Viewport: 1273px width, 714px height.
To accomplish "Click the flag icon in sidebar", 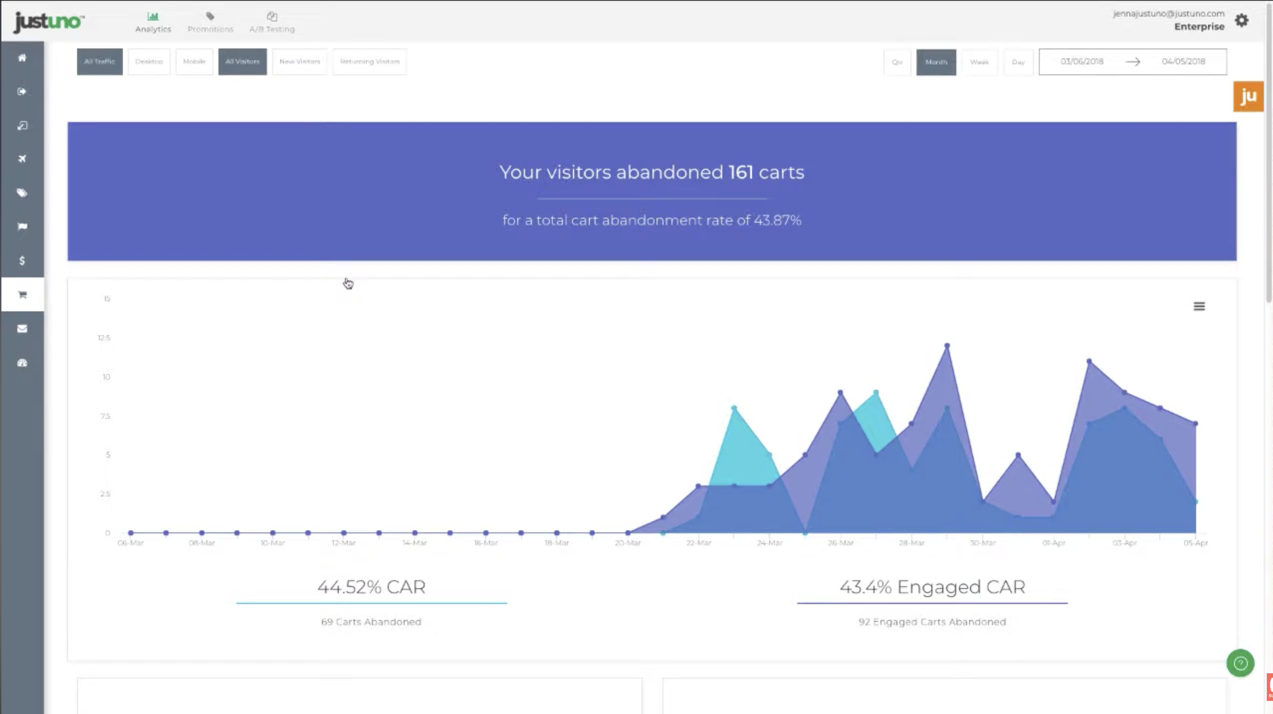I will click(22, 227).
